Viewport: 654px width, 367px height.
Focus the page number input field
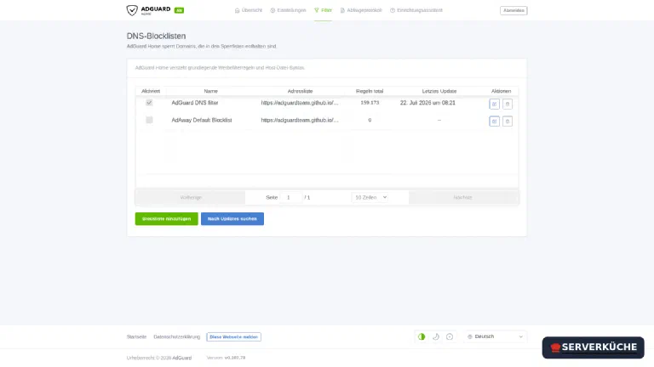[290, 197]
